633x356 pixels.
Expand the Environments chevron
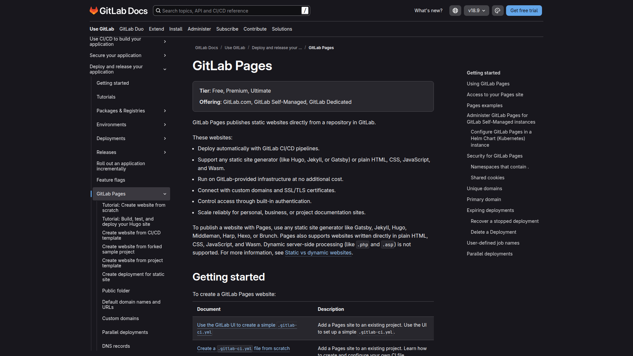(165, 125)
